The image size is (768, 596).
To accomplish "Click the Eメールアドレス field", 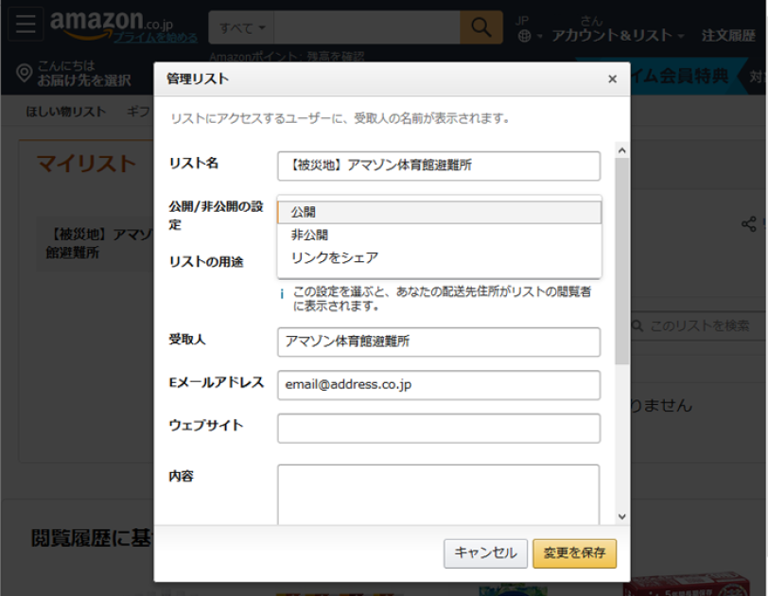I will click(x=438, y=385).
